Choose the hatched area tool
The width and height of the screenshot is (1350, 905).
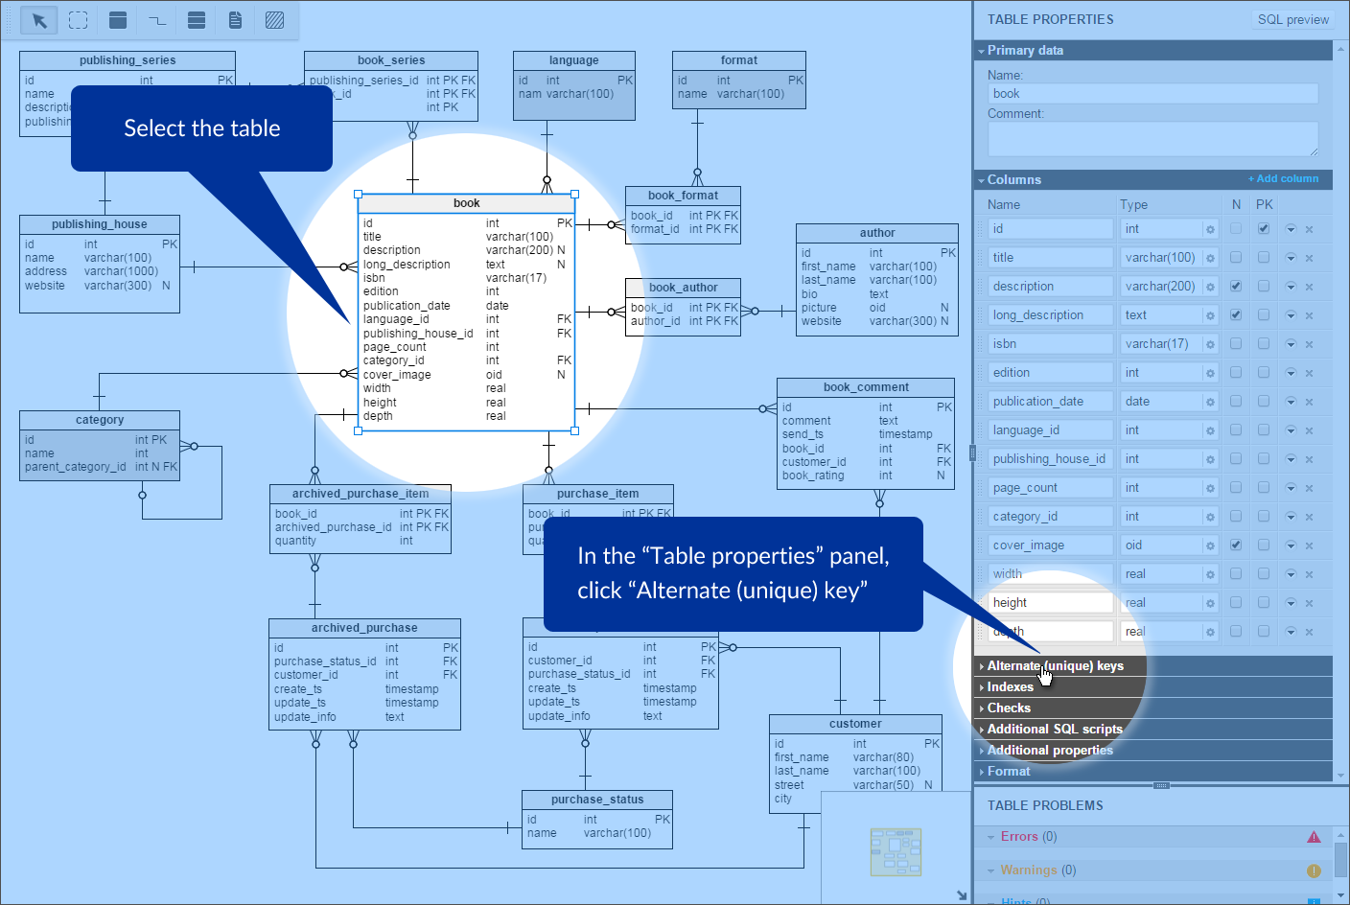(275, 20)
